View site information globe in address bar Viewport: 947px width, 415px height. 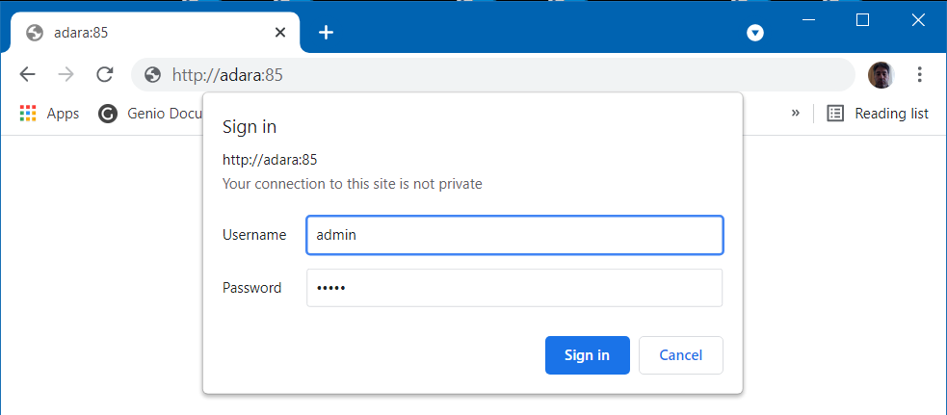point(153,75)
